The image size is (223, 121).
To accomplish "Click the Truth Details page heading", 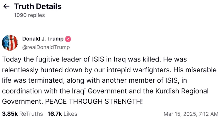I will pos(38,6).
